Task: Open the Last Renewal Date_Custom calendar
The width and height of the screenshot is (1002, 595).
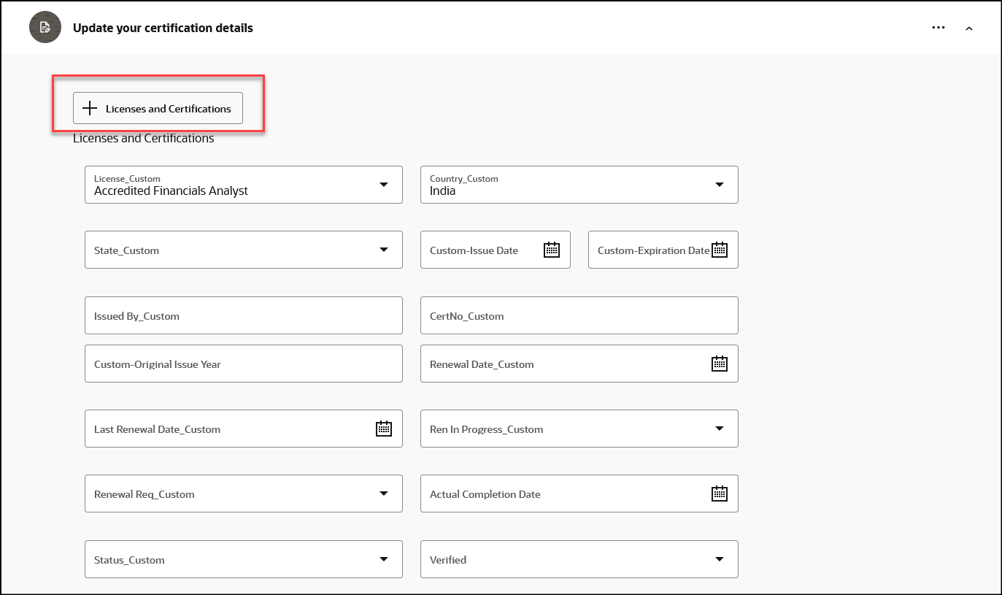Action: click(384, 429)
